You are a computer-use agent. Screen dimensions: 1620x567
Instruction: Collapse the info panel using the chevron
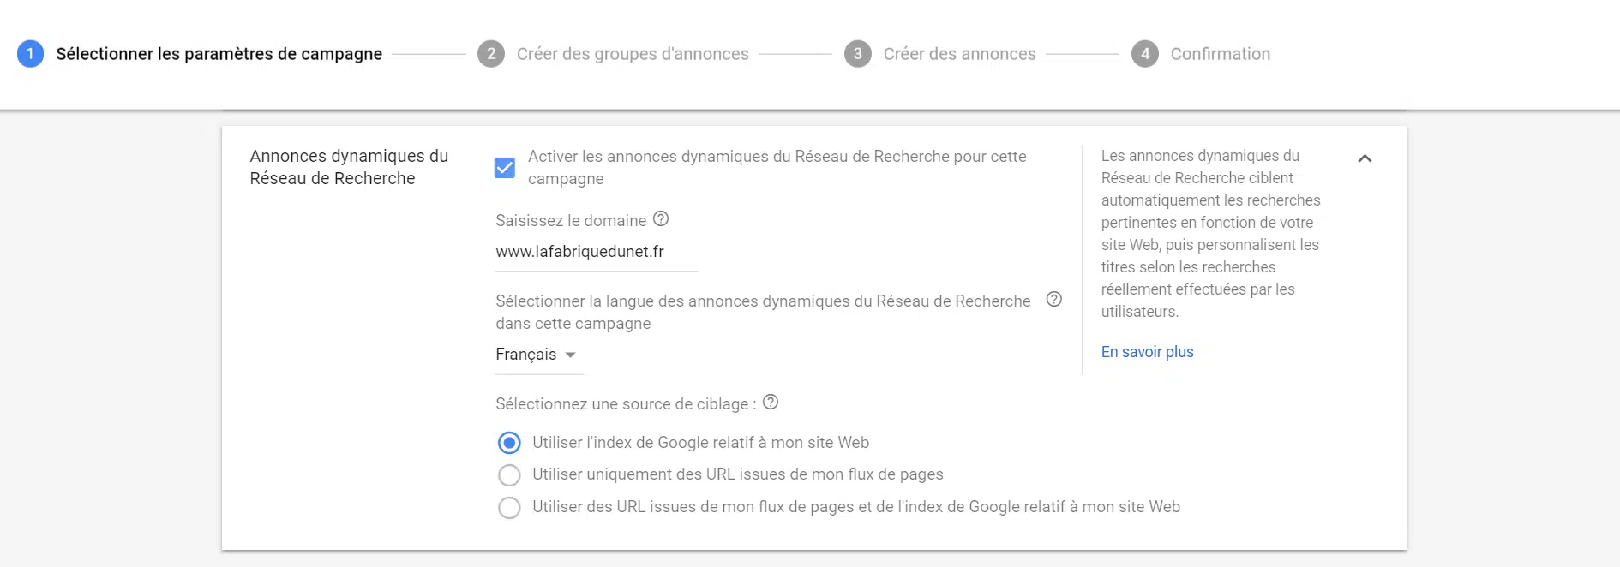[x=1365, y=158]
